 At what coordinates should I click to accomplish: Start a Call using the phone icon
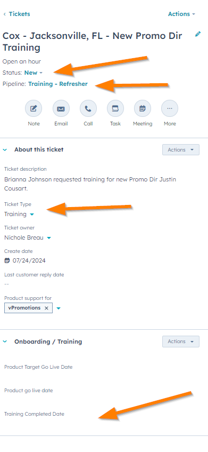click(x=88, y=108)
